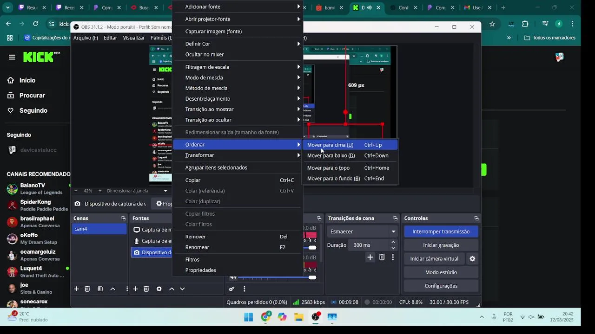Image resolution: width=595 pixels, height=334 pixels.
Task: Click Duração 300 ms input field
Action: point(369,245)
